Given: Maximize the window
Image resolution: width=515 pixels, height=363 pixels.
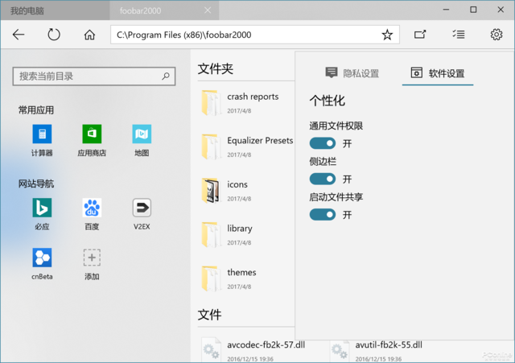Looking at the screenshot, I should click(473, 10).
